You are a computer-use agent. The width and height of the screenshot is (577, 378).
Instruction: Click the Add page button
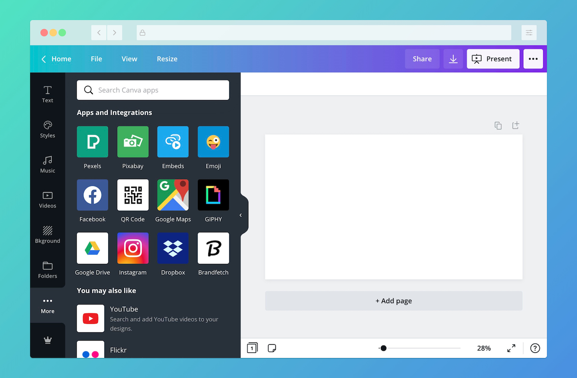coord(394,300)
